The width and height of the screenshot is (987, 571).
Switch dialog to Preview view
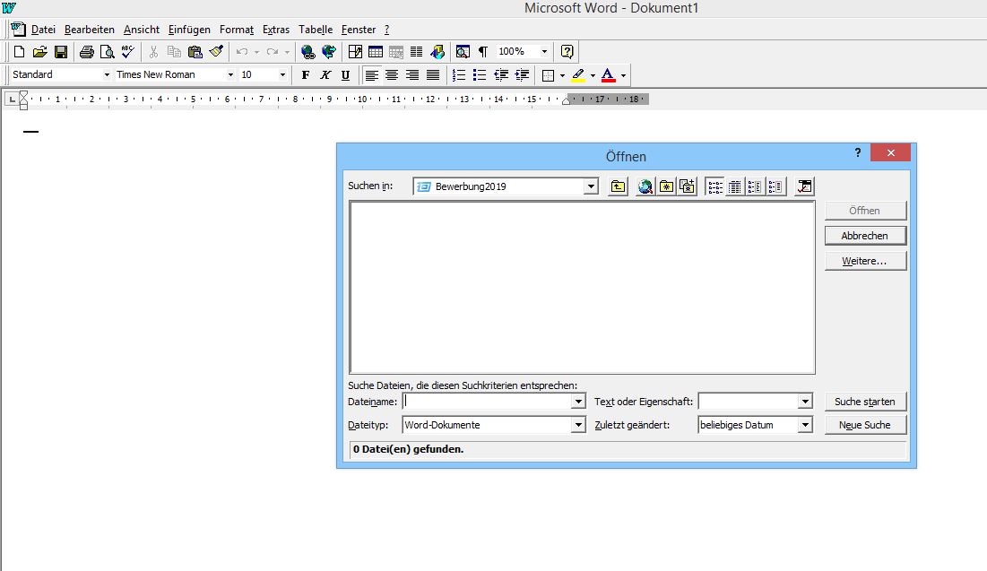point(775,186)
